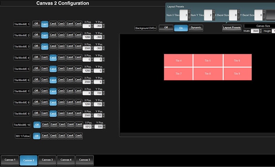Assign MV 1 Follow to Can1
This screenshot has width=275, height=167.
tap(45, 136)
